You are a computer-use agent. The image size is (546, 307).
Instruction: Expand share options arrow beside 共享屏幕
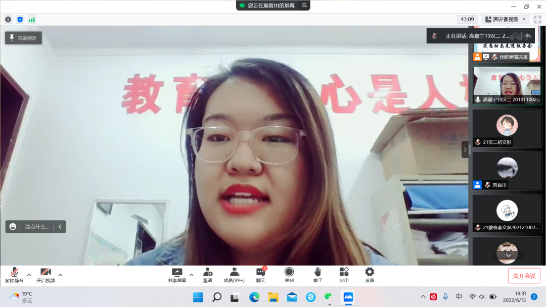192,275
